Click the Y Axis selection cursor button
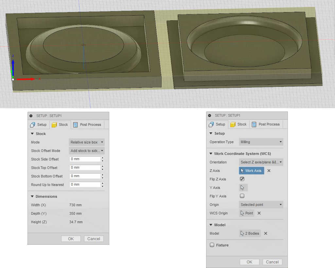The height and width of the screenshot is (268, 335). 243,188
